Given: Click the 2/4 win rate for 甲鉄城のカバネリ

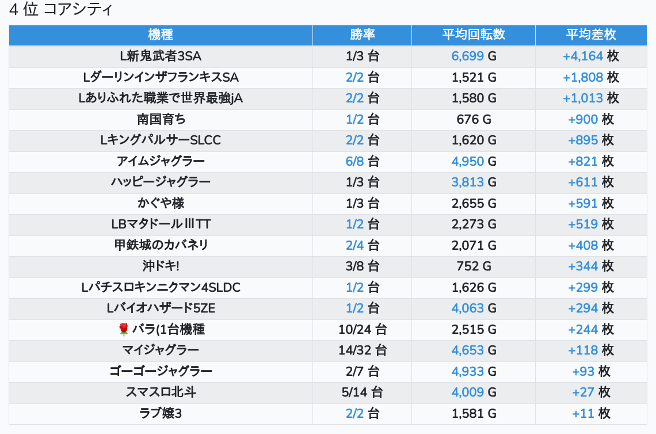Looking at the screenshot, I should tap(354, 245).
